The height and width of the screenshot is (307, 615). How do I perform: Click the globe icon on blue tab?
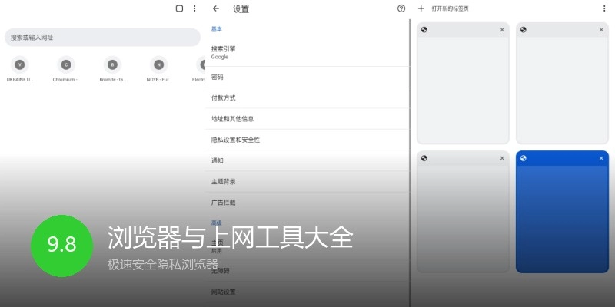click(x=524, y=158)
